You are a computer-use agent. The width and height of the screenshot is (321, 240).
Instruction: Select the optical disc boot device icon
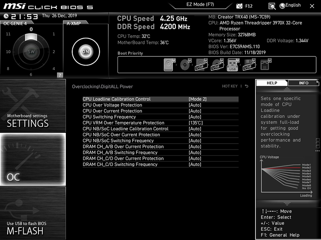[x=185, y=65]
